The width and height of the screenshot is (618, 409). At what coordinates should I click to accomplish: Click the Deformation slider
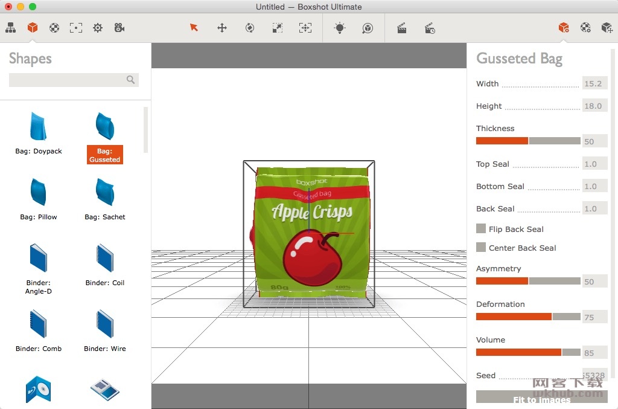point(528,317)
